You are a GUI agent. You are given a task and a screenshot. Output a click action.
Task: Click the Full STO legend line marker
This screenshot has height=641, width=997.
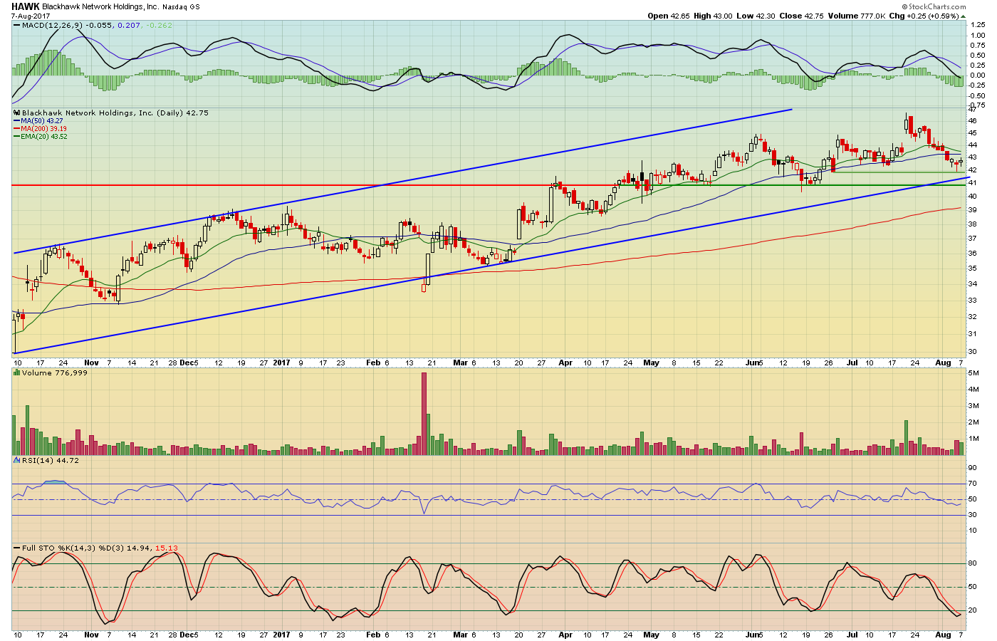tap(16, 548)
